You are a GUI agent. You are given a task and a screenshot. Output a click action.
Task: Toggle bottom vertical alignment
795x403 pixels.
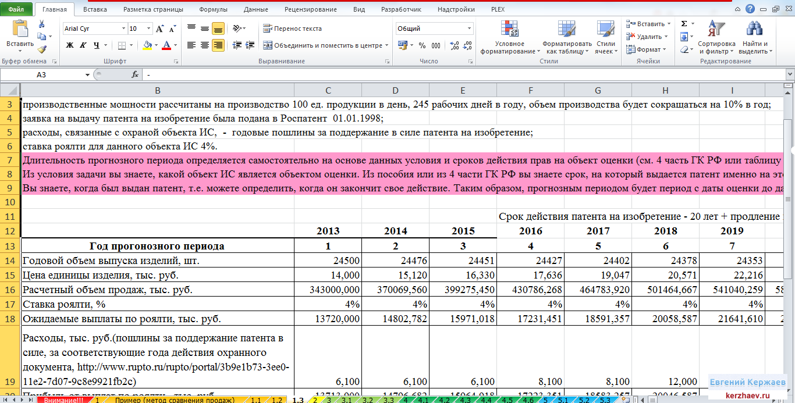pos(218,28)
